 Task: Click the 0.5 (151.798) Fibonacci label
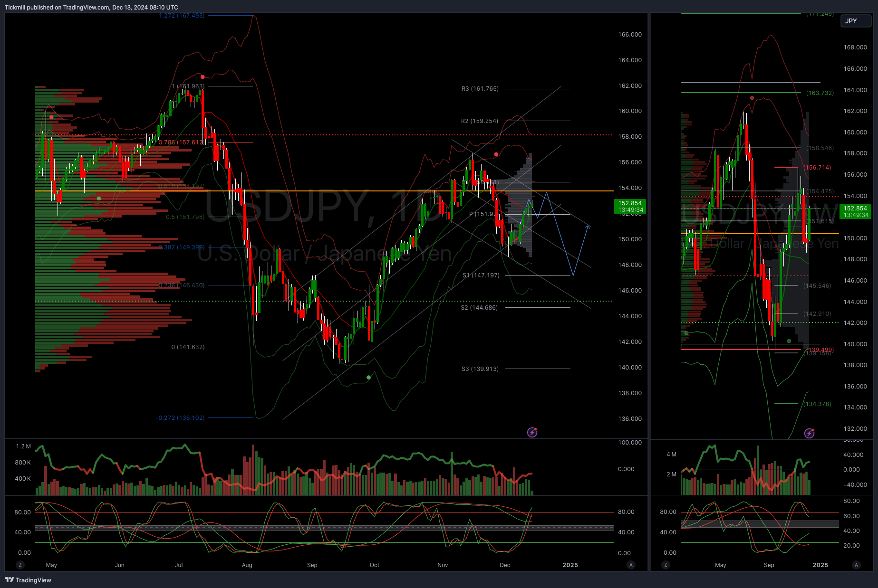[185, 217]
